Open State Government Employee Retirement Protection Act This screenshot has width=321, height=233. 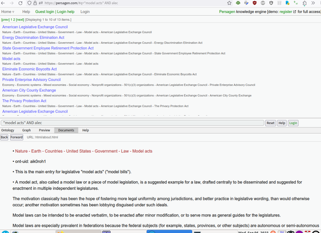(x=48, y=48)
